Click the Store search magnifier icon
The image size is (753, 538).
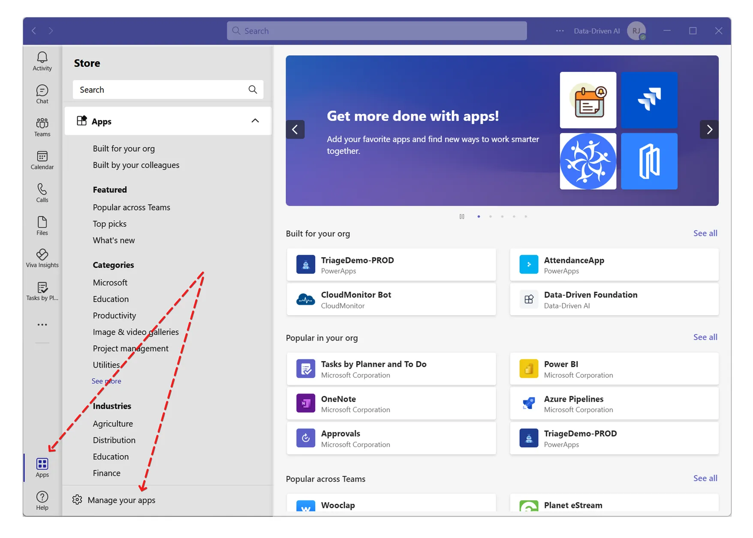tap(253, 90)
